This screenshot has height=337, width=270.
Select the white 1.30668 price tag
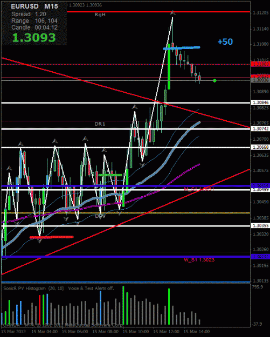point(260,147)
